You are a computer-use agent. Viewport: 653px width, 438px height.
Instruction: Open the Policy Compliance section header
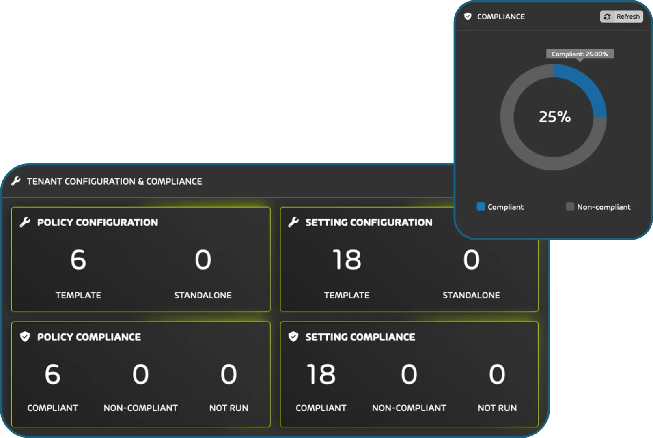coord(89,337)
